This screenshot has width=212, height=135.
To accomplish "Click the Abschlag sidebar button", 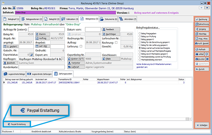I will 202,34.
